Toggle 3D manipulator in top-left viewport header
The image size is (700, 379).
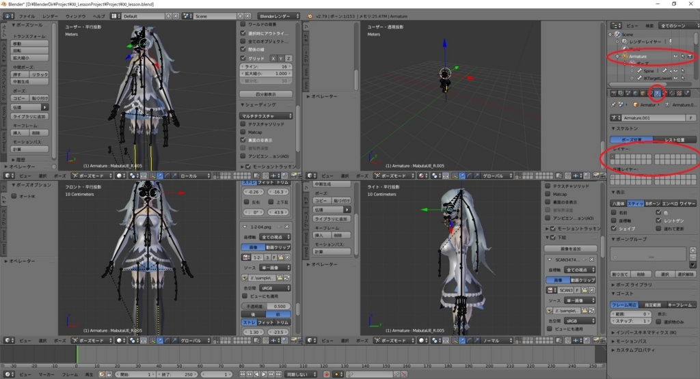[153, 176]
